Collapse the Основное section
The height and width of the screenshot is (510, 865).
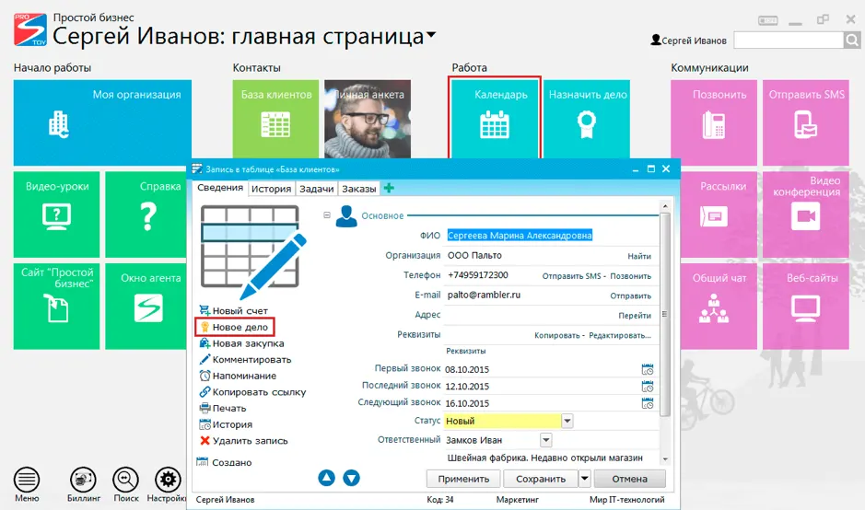pyautogui.click(x=327, y=215)
